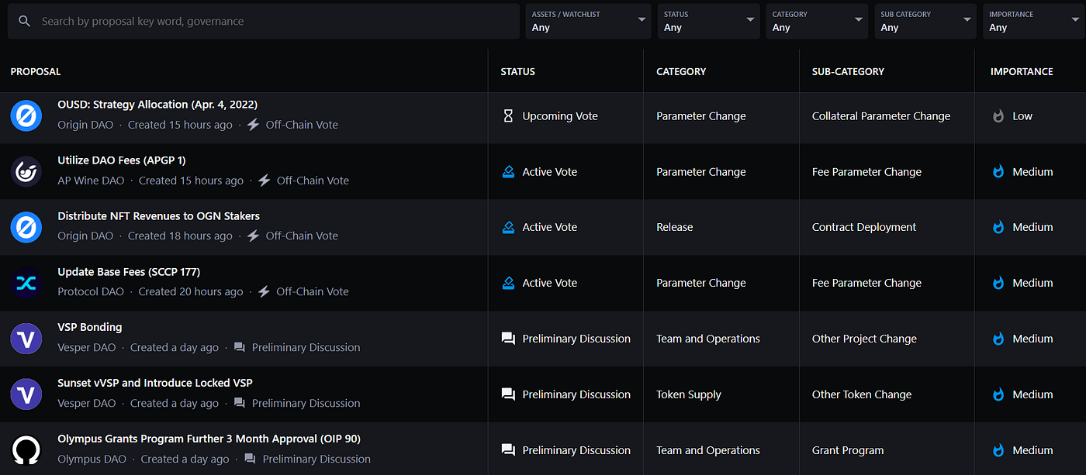Open the Sub Category filter dropdown

(925, 21)
